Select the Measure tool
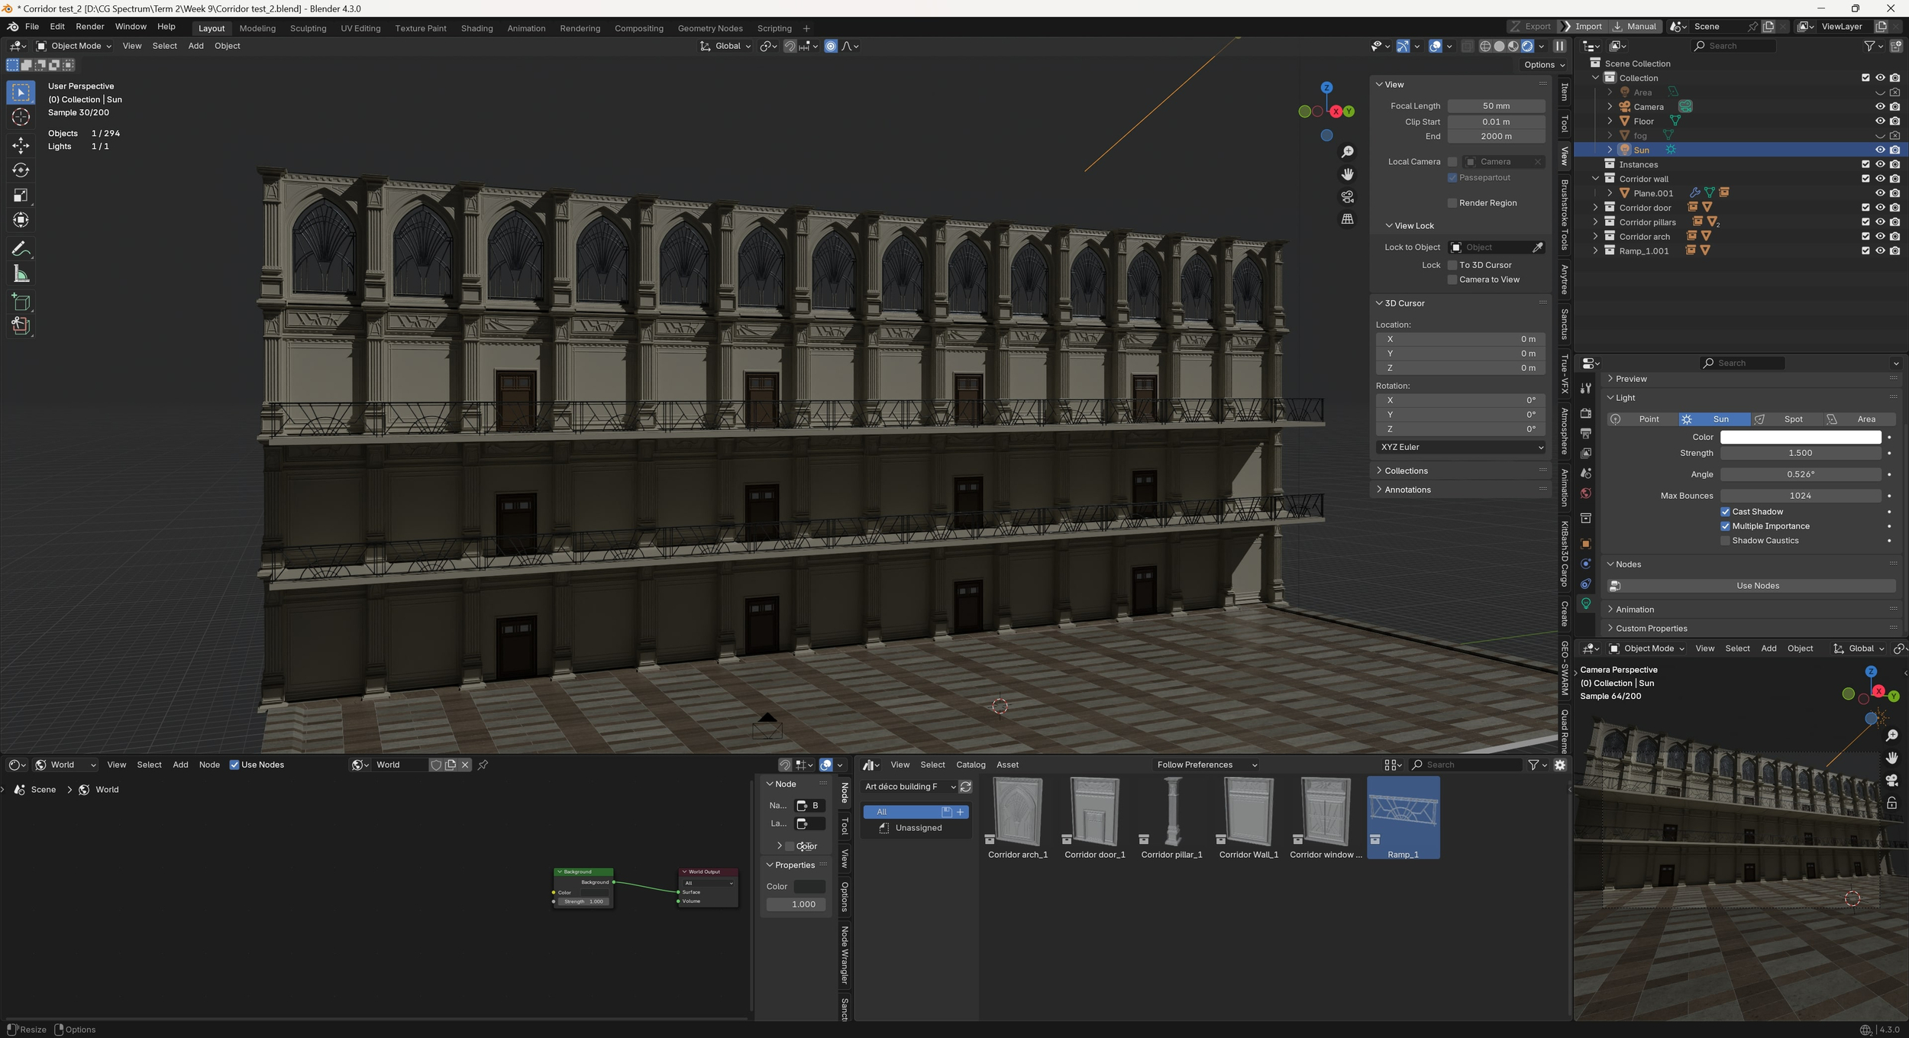 tap(21, 274)
